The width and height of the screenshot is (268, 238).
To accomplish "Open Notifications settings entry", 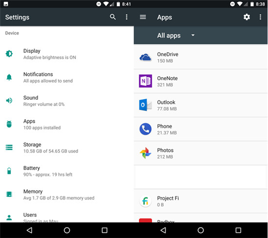I will click(67, 77).
